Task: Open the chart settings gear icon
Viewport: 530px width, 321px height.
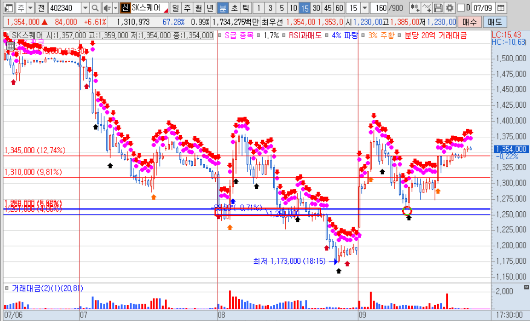Action: pyautogui.click(x=449, y=8)
